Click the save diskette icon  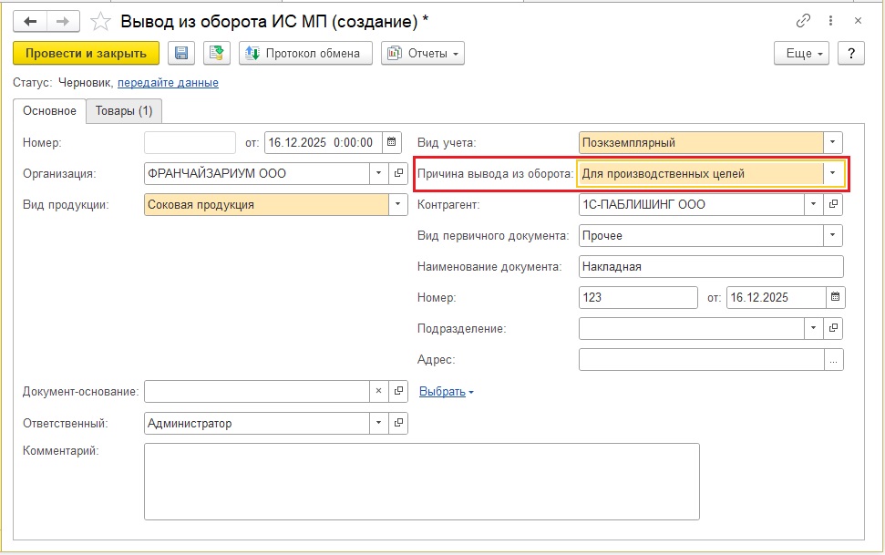(x=180, y=54)
